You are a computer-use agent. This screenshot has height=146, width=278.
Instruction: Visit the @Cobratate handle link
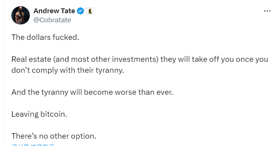(x=52, y=20)
